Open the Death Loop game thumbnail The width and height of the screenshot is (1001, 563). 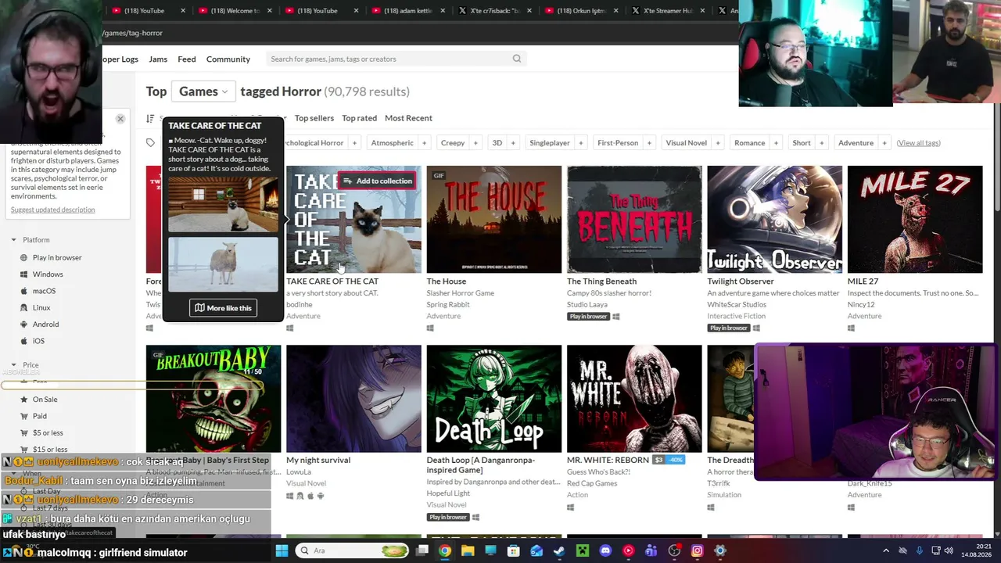click(494, 399)
